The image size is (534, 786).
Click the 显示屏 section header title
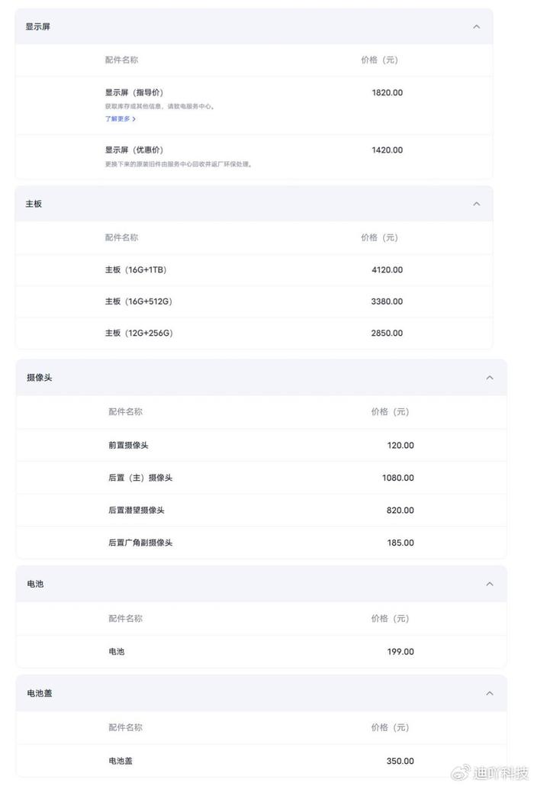38,27
